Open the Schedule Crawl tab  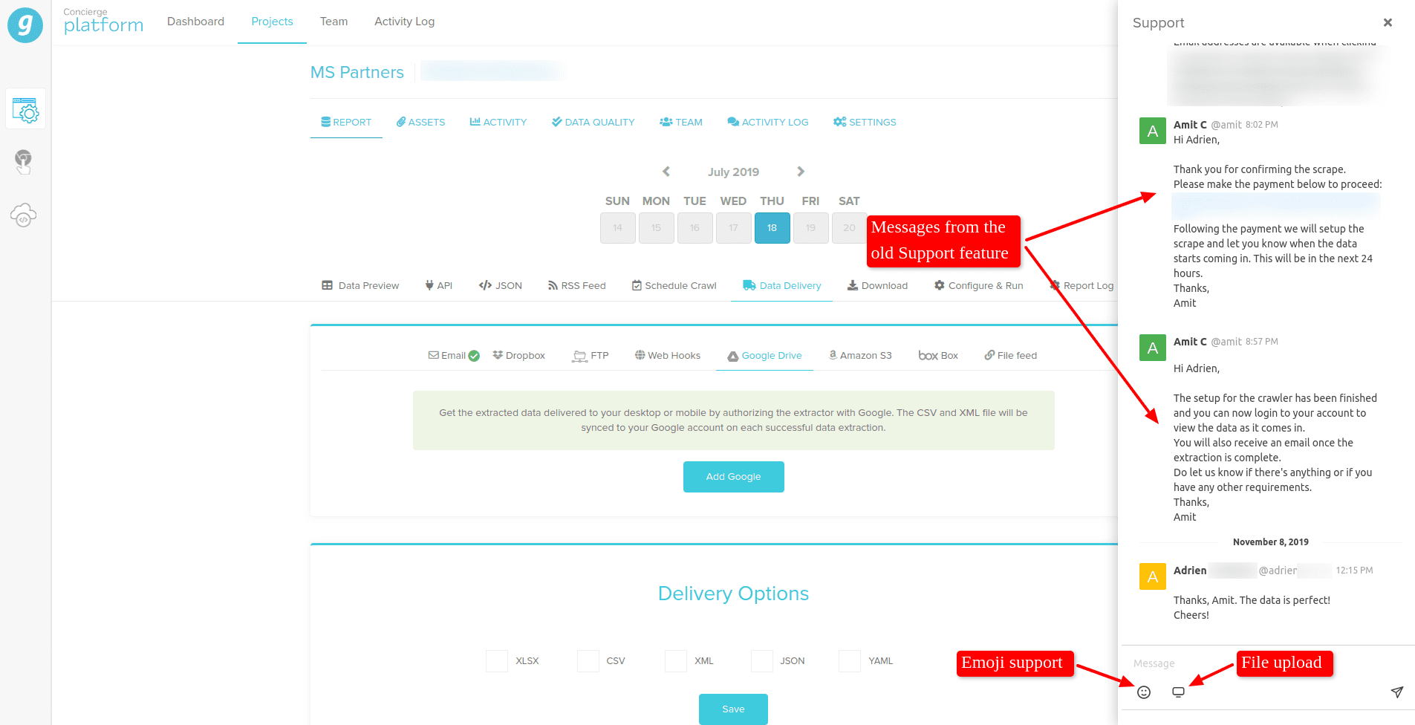point(674,286)
